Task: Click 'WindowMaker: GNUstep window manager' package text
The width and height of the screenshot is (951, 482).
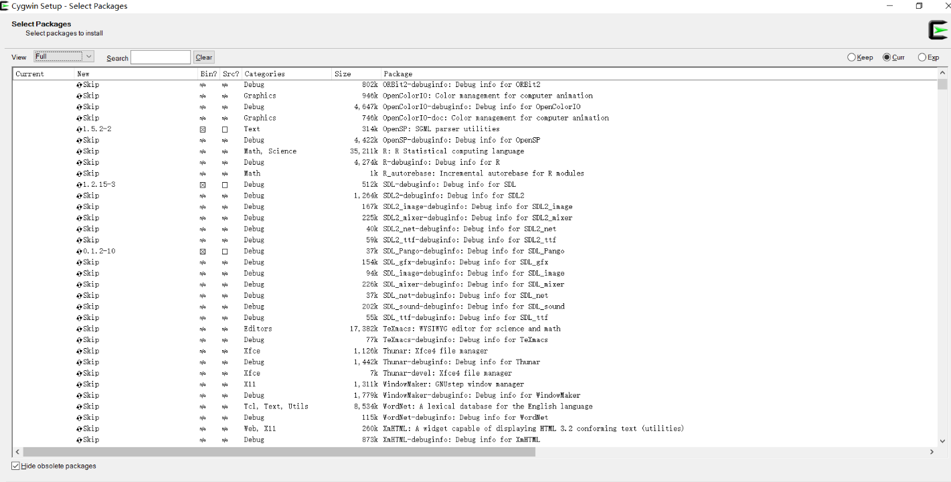Action: click(x=453, y=384)
